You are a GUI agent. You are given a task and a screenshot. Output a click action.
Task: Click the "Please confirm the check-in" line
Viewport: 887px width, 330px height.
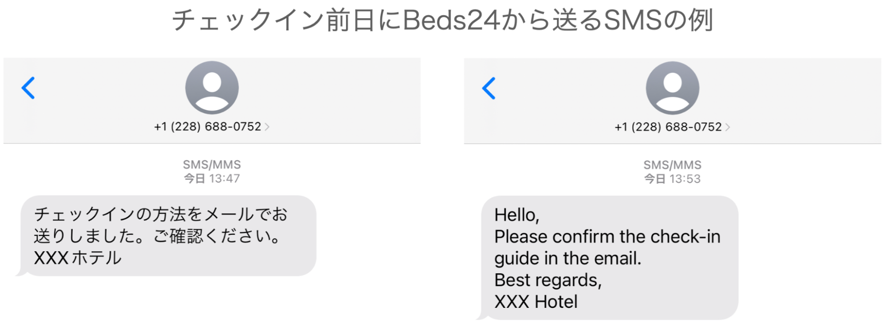[607, 237]
